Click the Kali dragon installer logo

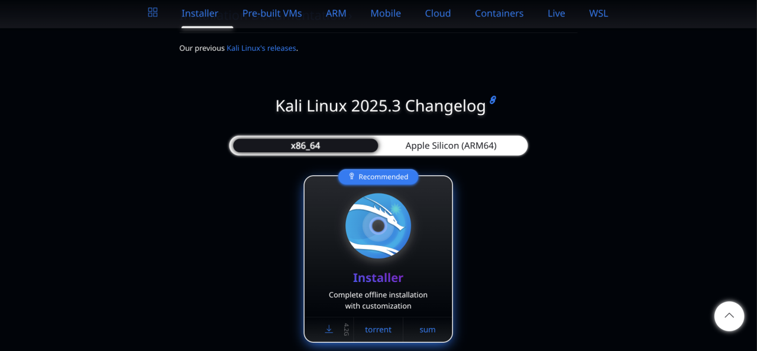click(378, 226)
